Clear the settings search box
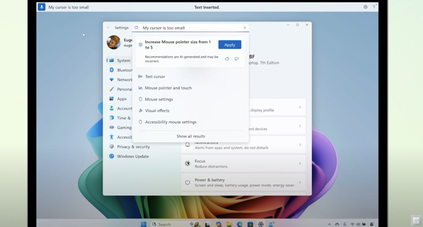The height and width of the screenshot is (227, 423). pos(245,28)
